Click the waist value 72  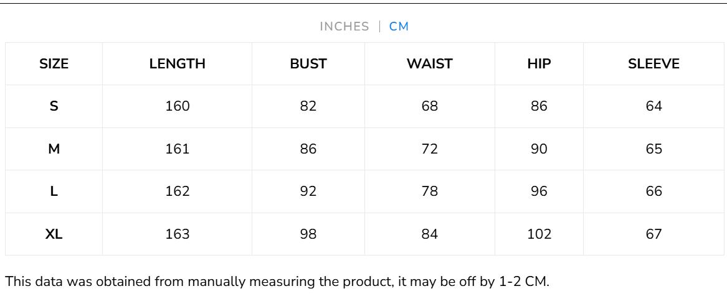click(430, 149)
